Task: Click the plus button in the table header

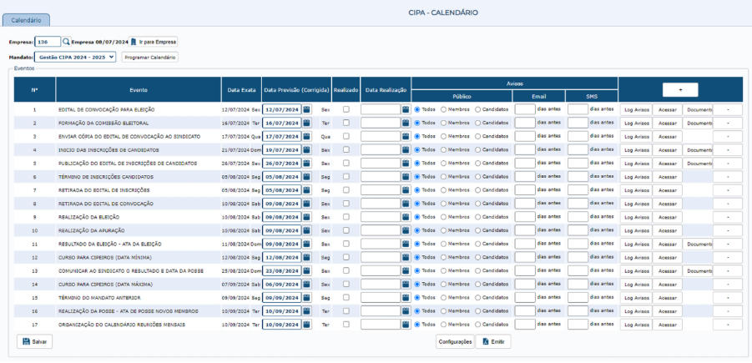Action: tap(679, 89)
